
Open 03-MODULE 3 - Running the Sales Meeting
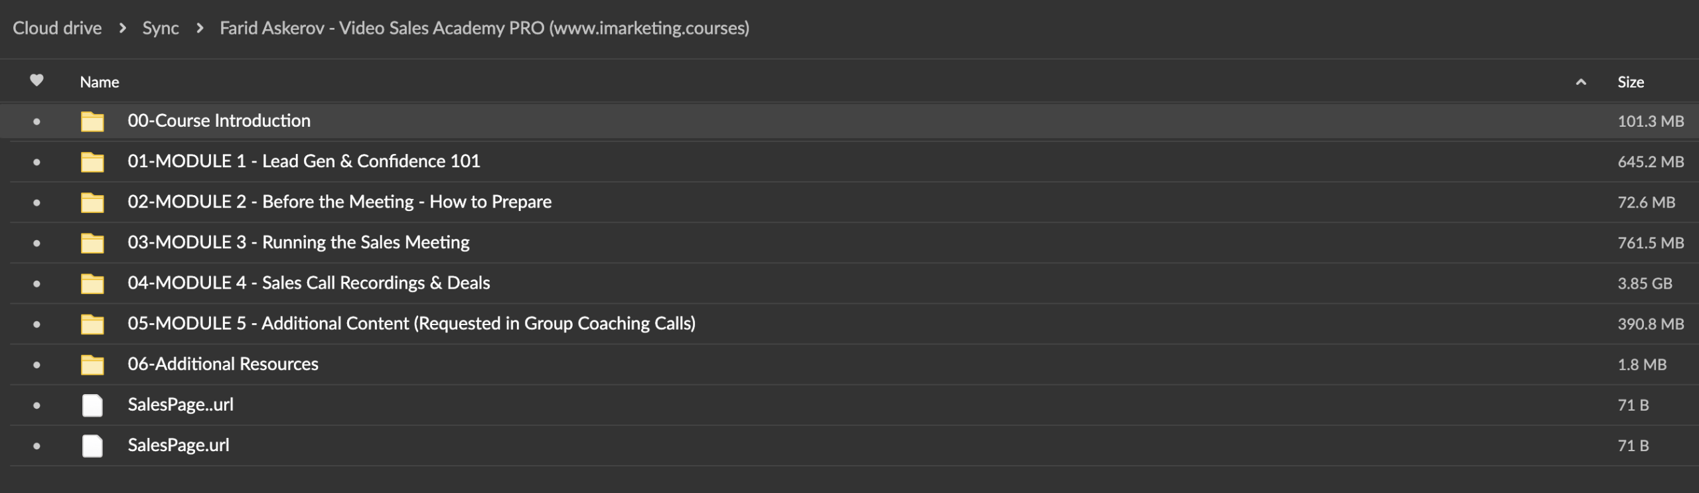click(299, 242)
